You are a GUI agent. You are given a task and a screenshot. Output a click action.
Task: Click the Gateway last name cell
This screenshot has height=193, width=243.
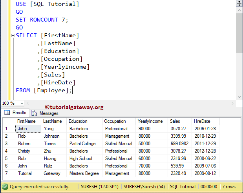point(54,173)
